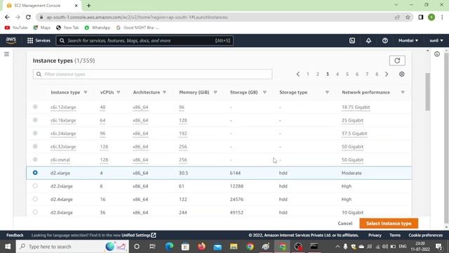Open the Mail app from the taskbar
The image size is (449, 253).
pos(217,247)
